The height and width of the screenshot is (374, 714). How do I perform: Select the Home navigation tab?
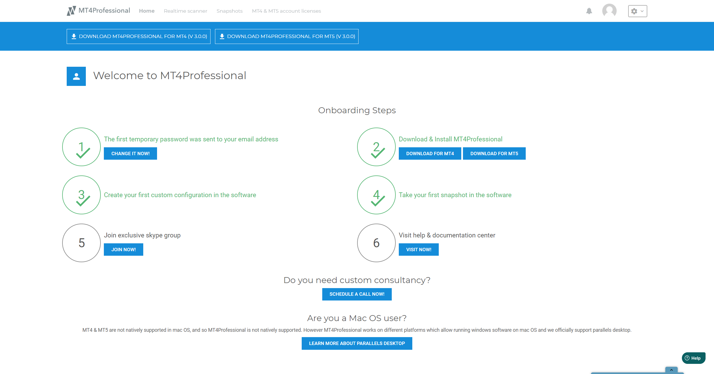tap(146, 10)
